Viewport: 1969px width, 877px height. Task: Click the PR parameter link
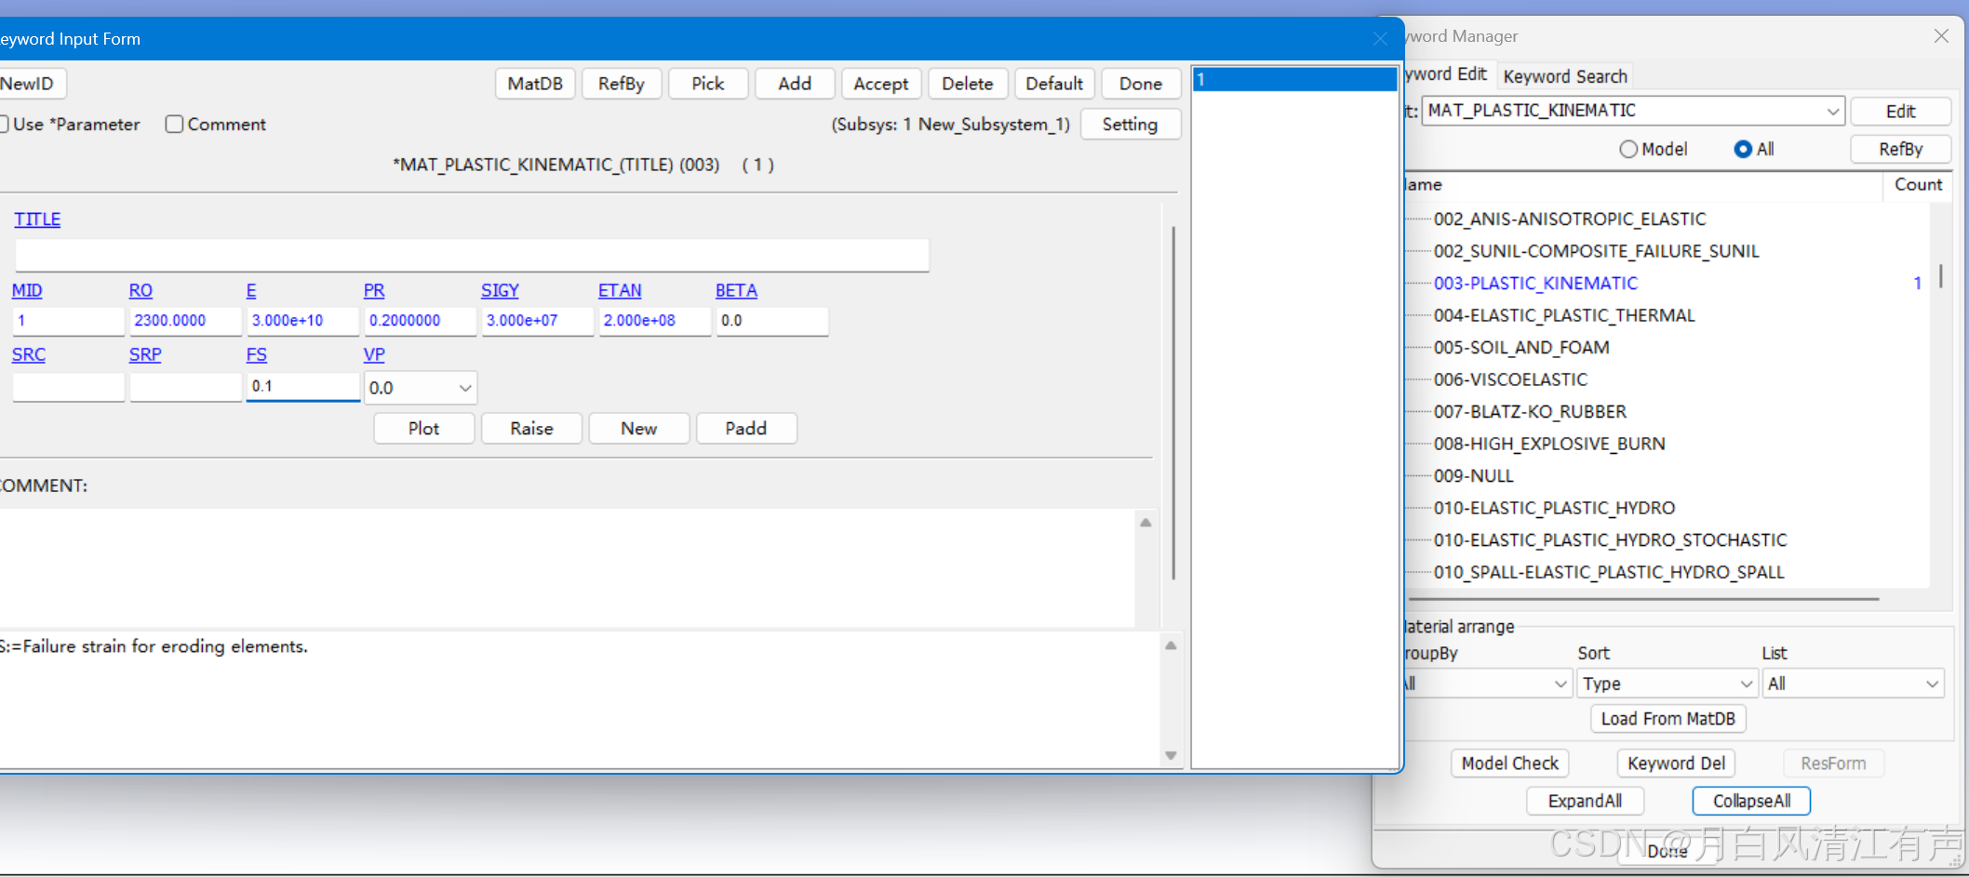374,290
